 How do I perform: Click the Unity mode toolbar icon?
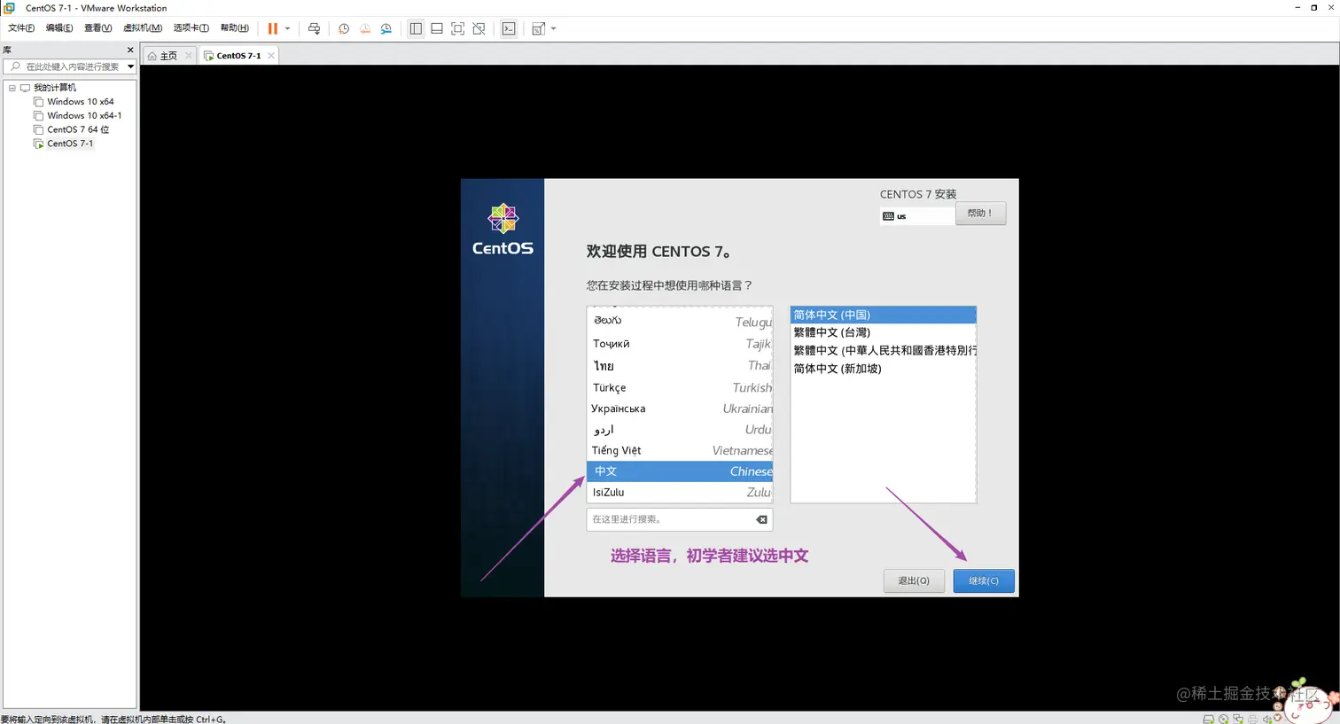[x=479, y=29]
